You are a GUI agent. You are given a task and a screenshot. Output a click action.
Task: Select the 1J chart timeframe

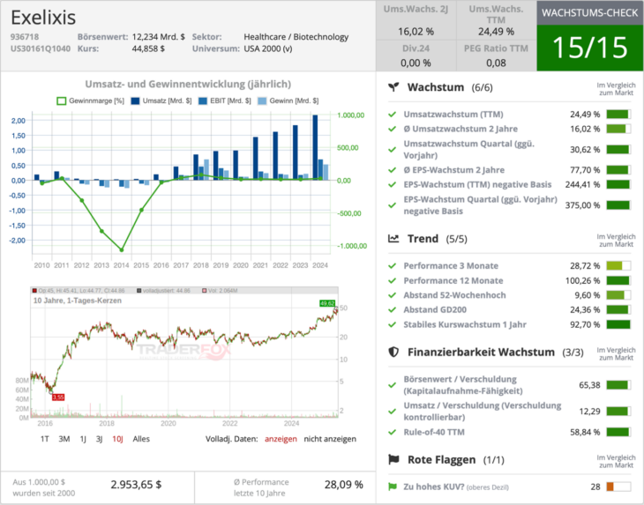(x=83, y=439)
